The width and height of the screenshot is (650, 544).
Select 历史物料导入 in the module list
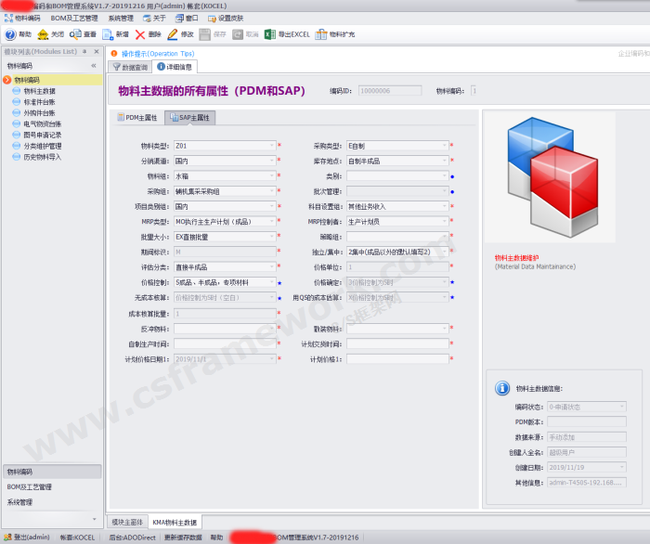43,157
